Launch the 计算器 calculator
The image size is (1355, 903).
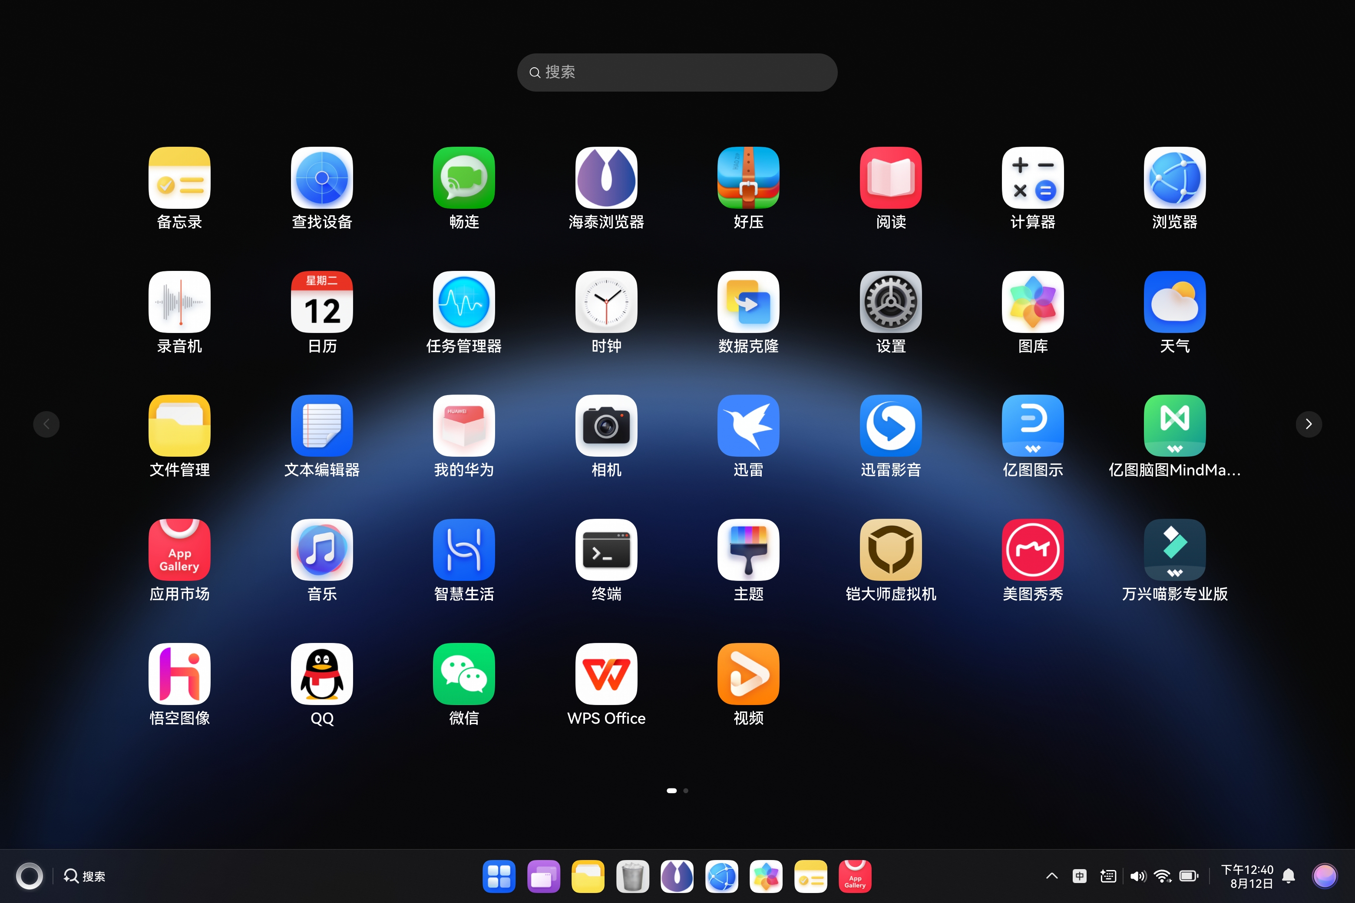coord(1032,178)
